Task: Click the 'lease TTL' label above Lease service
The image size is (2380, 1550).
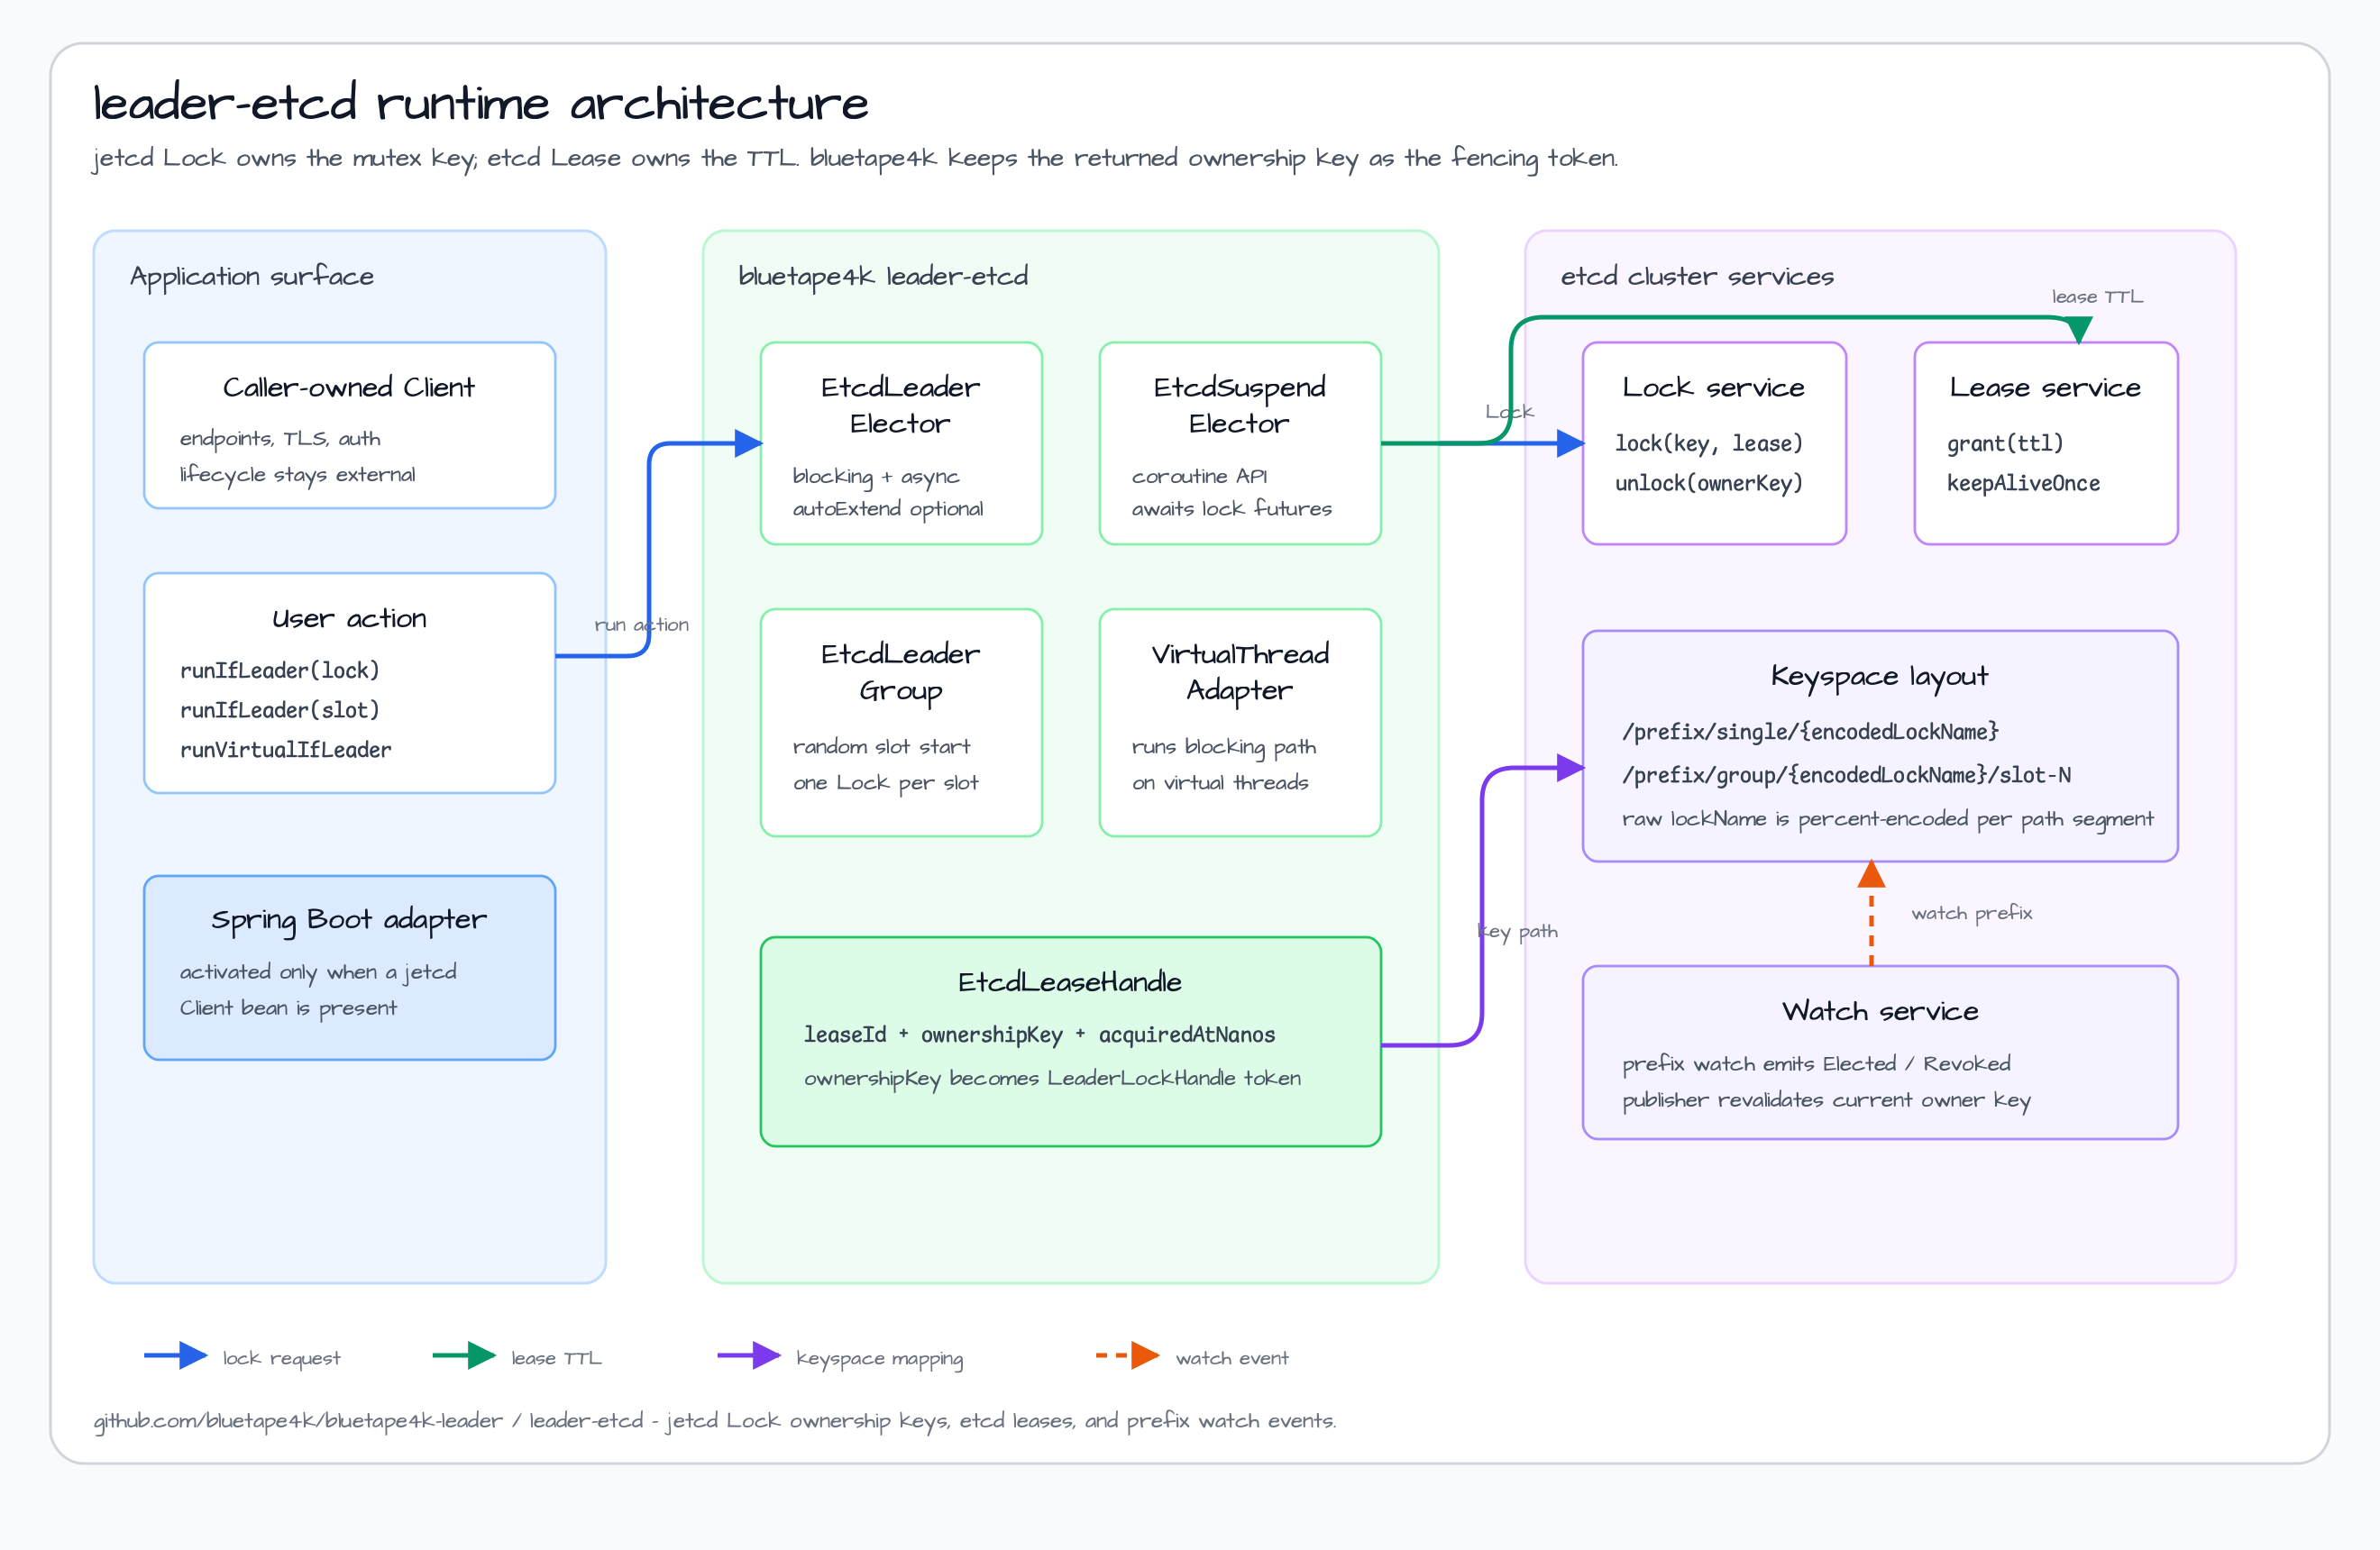Action: [x=2097, y=296]
